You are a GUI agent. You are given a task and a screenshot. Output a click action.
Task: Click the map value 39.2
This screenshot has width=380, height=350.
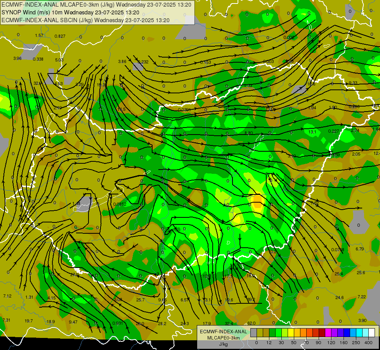coord(251,299)
